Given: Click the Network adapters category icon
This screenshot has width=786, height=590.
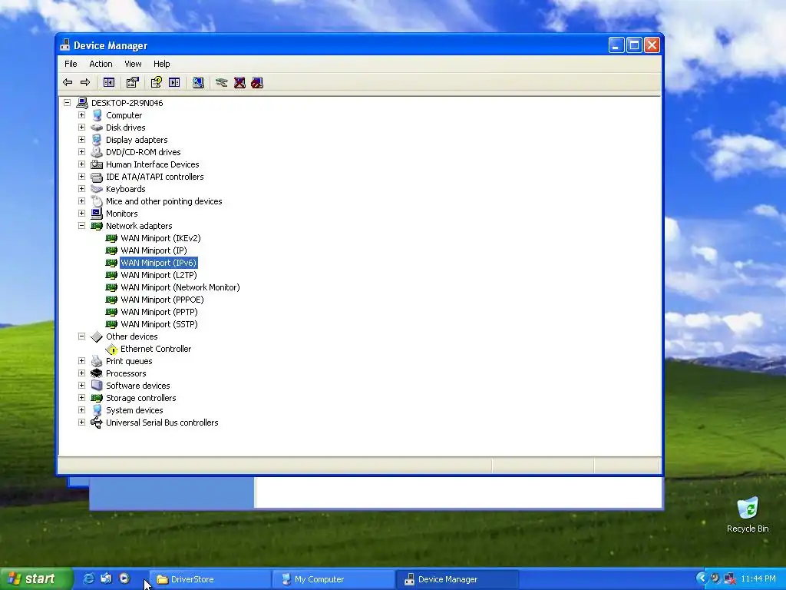Looking at the screenshot, I should click(97, 227).
